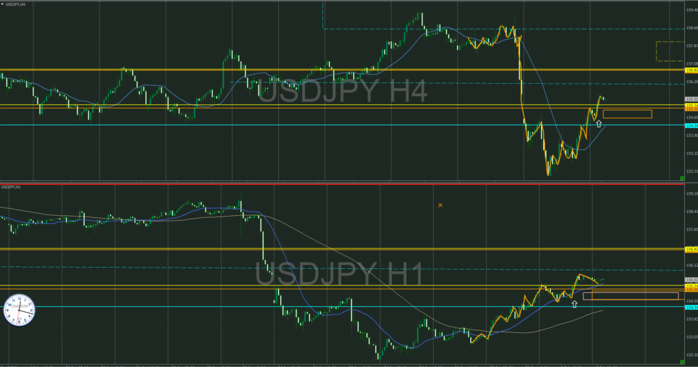This screenshot has width=698, height=367.
Task: Click the cyan 154.34 price label in H4
Action: (x=691, y=126)
